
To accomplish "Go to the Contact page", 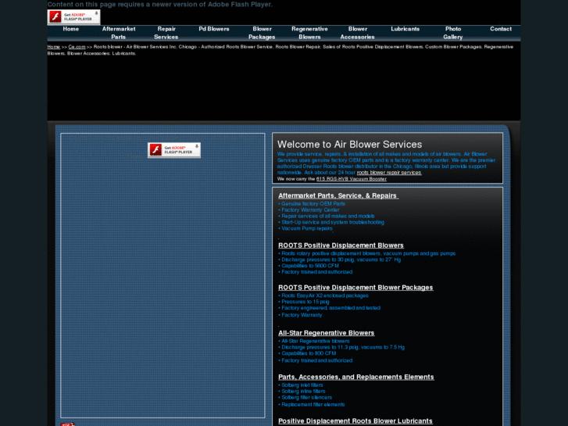I will click(x=501, y=29).
